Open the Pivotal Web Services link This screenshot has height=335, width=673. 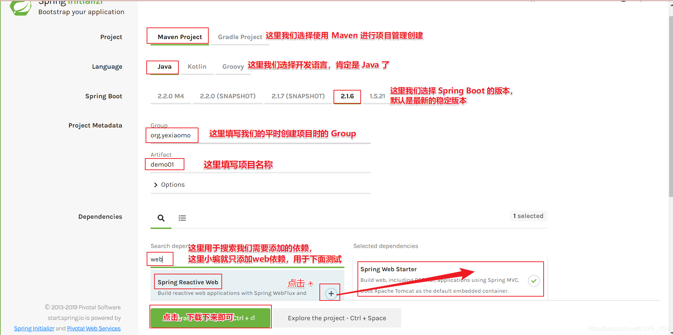click(x=94, y=328)
